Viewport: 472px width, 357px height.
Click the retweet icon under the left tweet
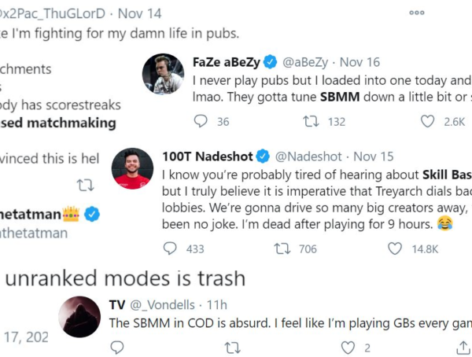[84, 186]
